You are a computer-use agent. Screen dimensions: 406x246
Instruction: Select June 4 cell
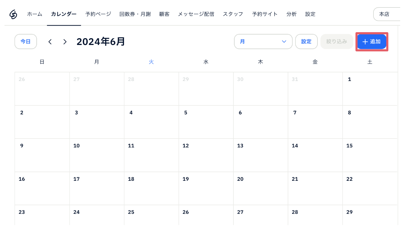click(151, 122)
